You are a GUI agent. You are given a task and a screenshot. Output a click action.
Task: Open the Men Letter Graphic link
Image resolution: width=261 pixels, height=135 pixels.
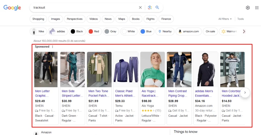coord(43,93)
